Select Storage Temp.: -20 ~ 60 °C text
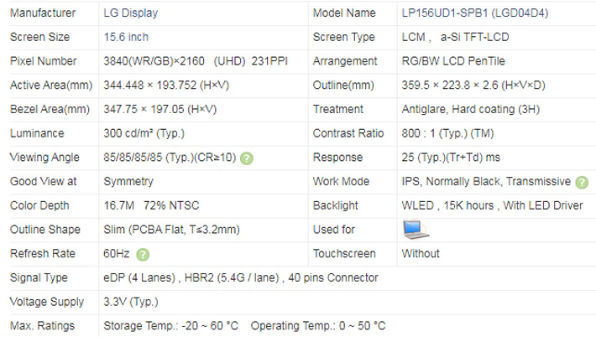Viewport: 596px width, 352px height. [170, 326]
